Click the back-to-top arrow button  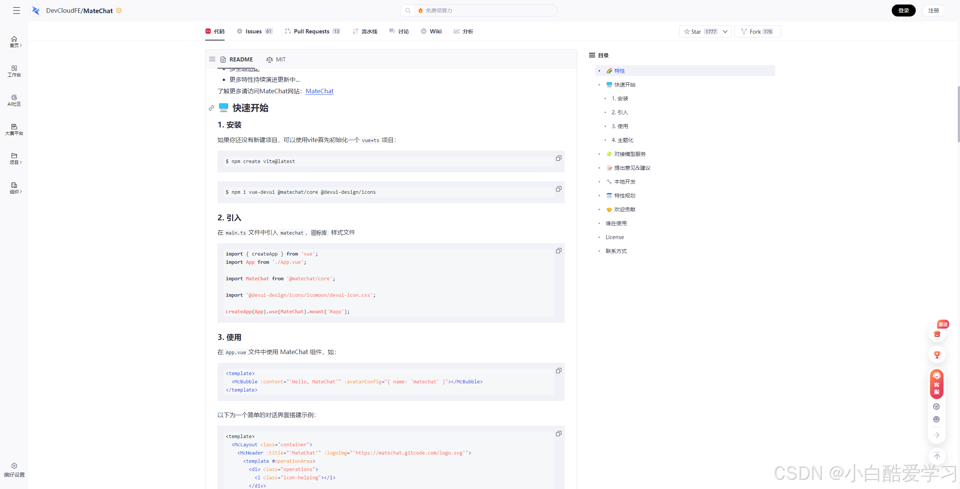tap(937, 456)
